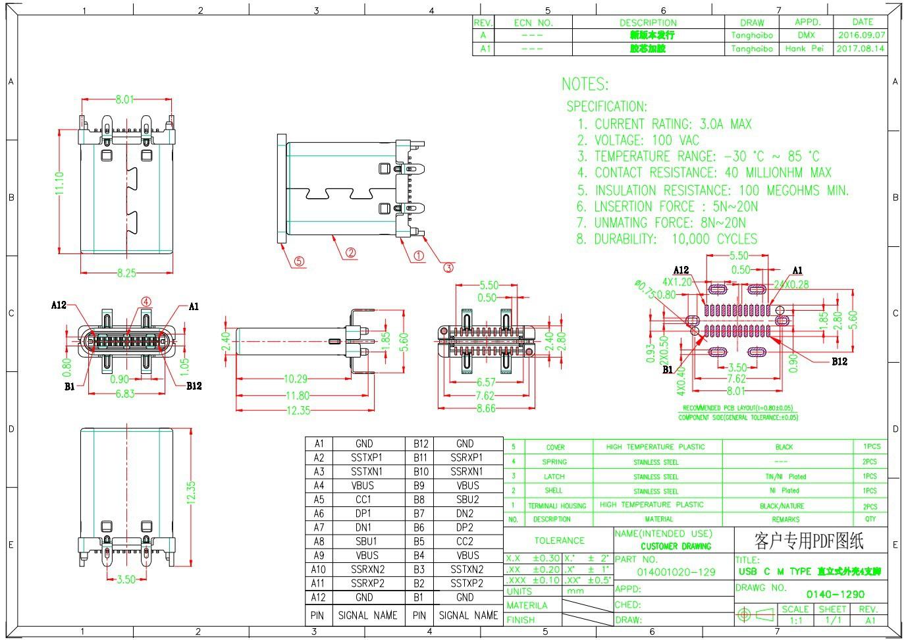
Task: Select the Hank Pei approver cell
Action: 804,49
